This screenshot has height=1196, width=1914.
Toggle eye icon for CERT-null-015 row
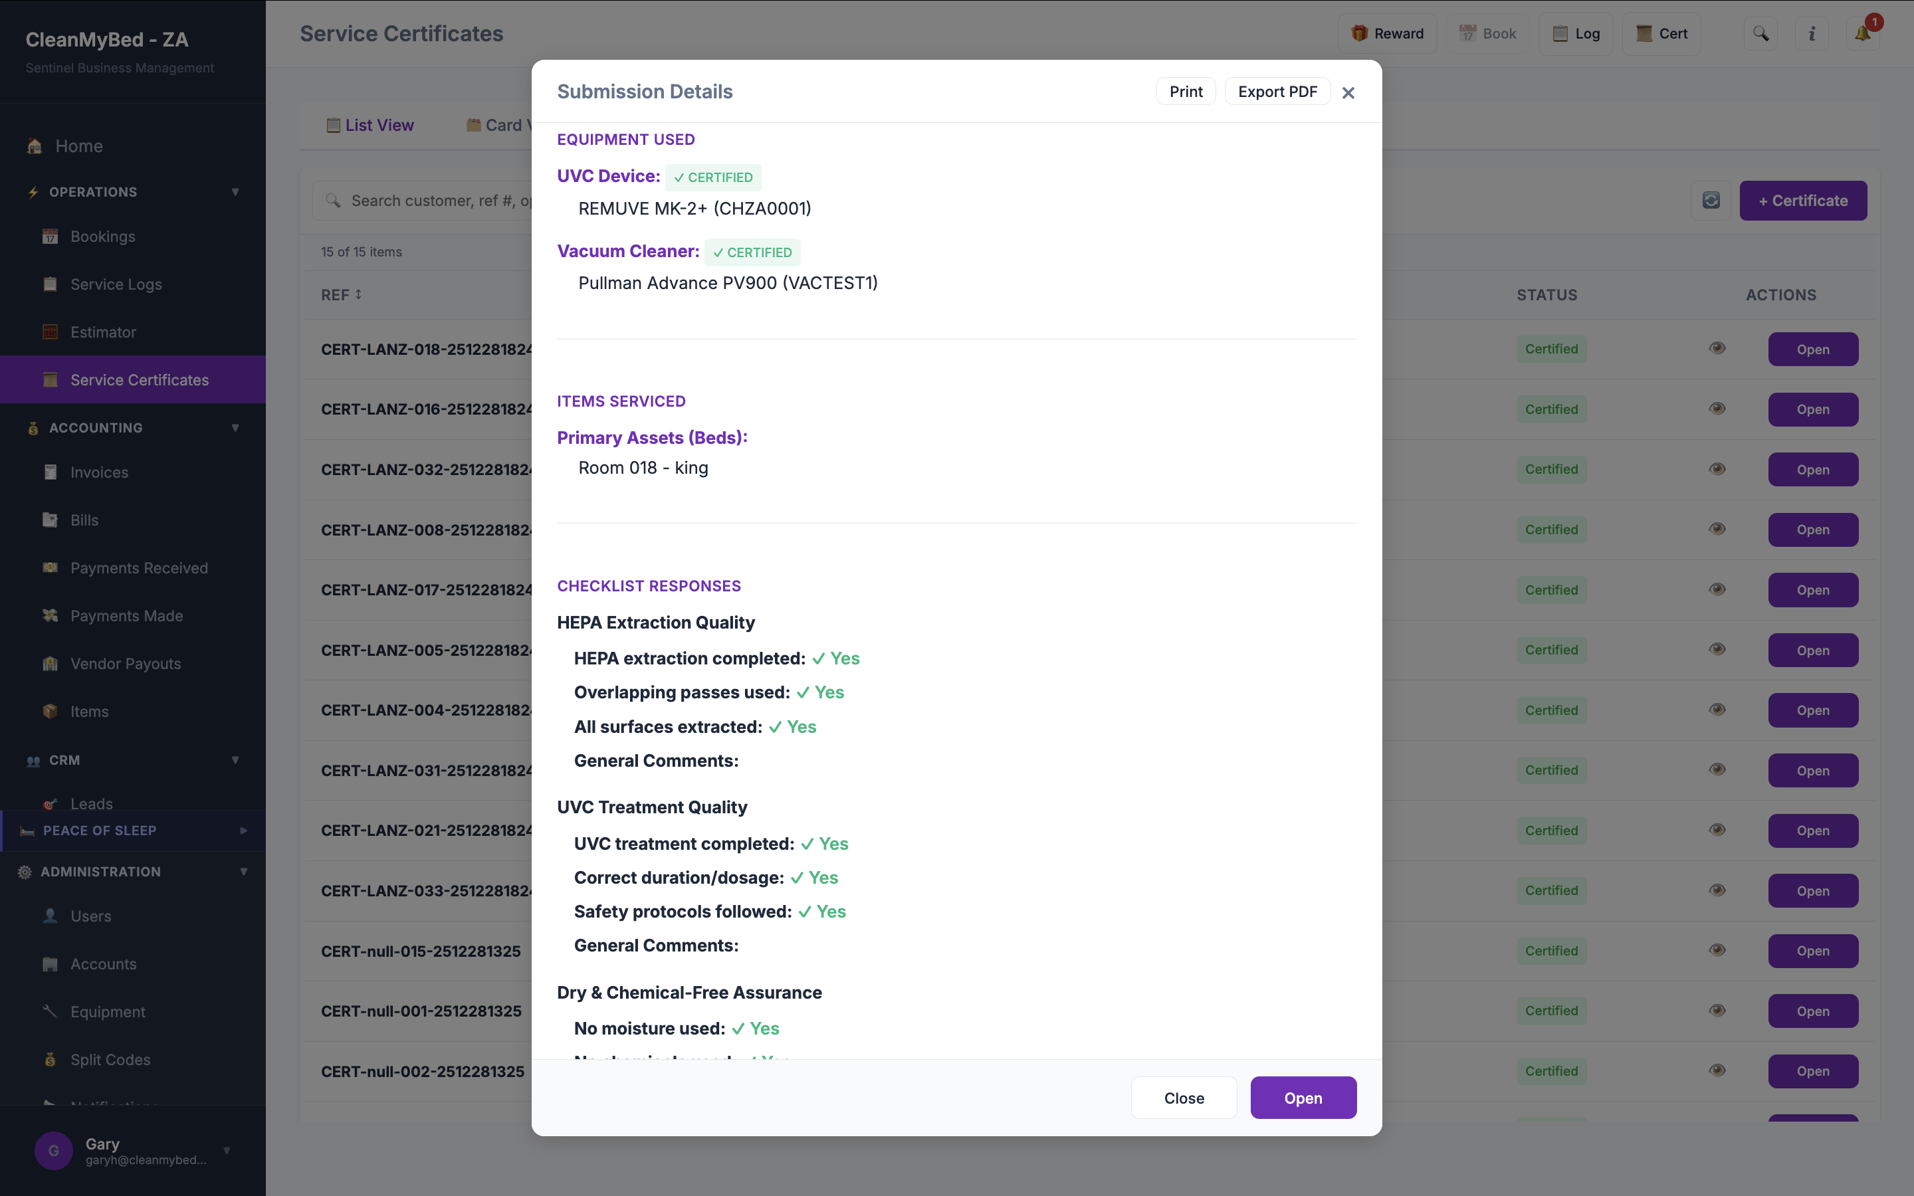(x=1717, y=951)
